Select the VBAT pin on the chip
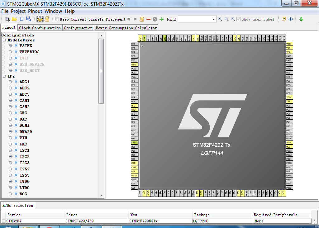319x228 pixels. [x=134, y=64]
